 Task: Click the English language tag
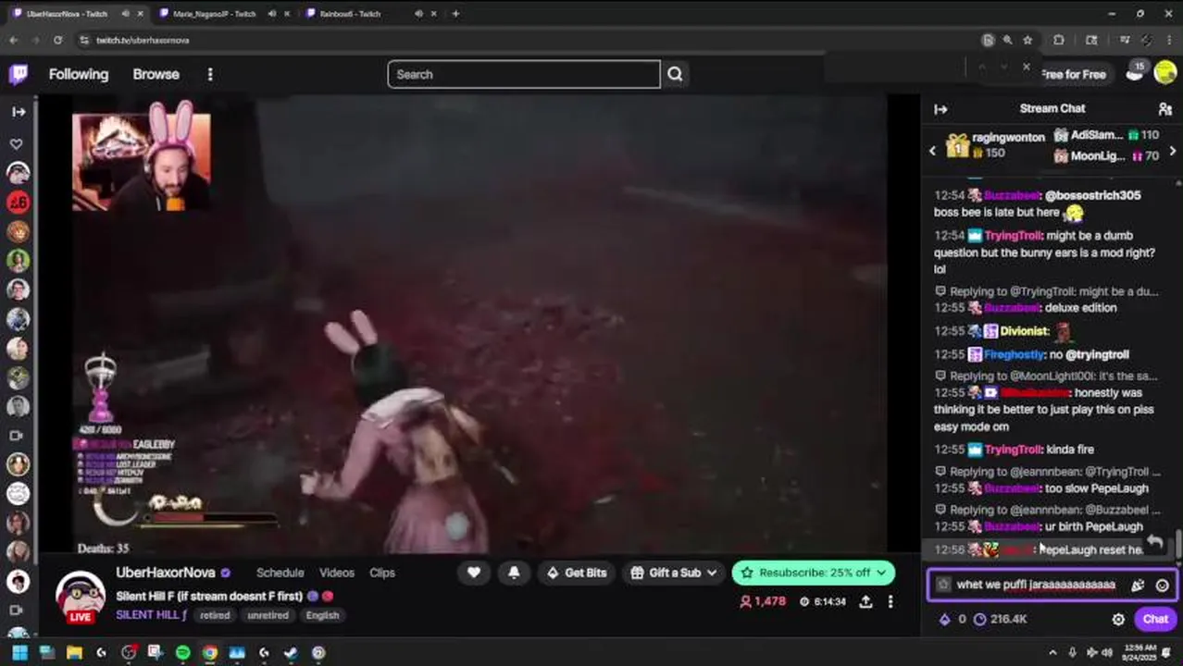pos(322,615)
